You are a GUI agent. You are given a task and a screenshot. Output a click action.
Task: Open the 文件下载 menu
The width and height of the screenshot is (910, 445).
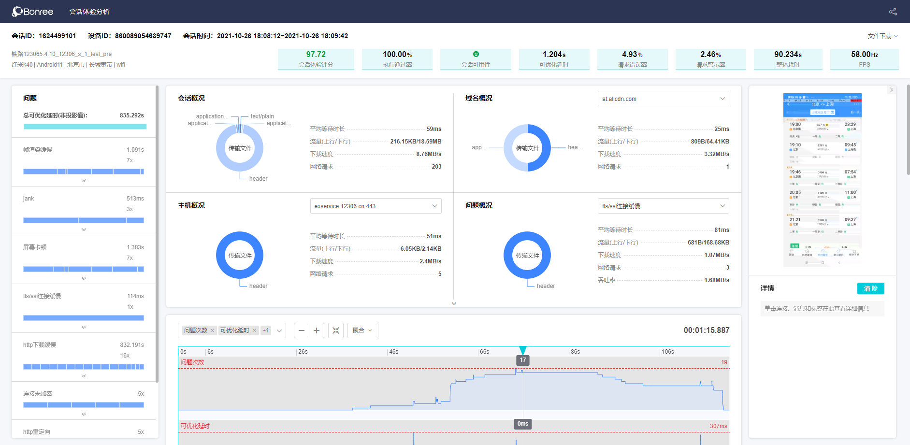click(882, 36)
